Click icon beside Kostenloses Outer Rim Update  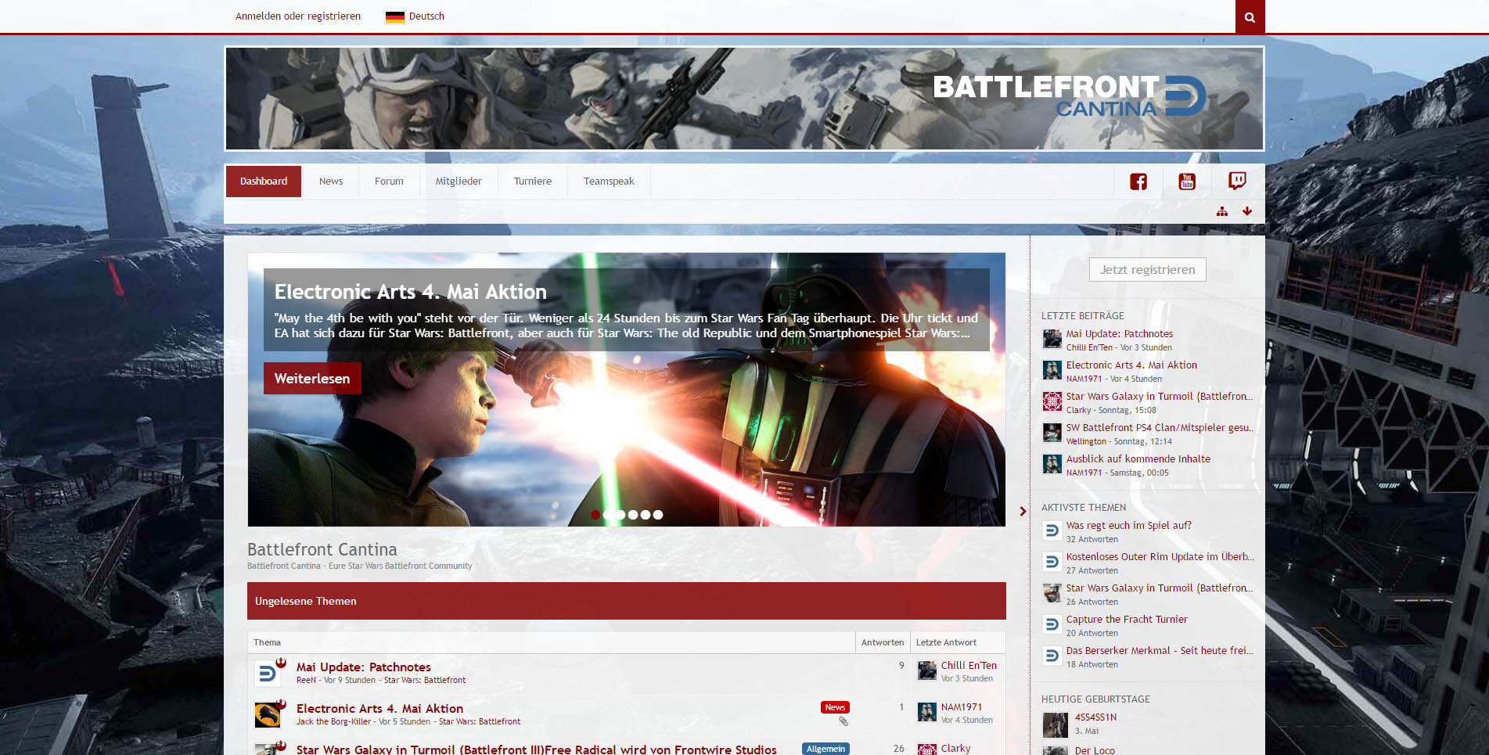(x=1052, y=562)
